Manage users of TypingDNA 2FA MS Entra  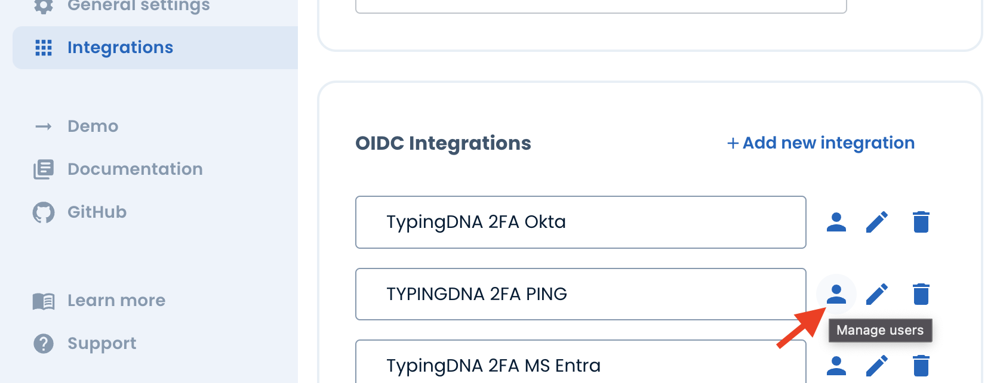[836, 366]
